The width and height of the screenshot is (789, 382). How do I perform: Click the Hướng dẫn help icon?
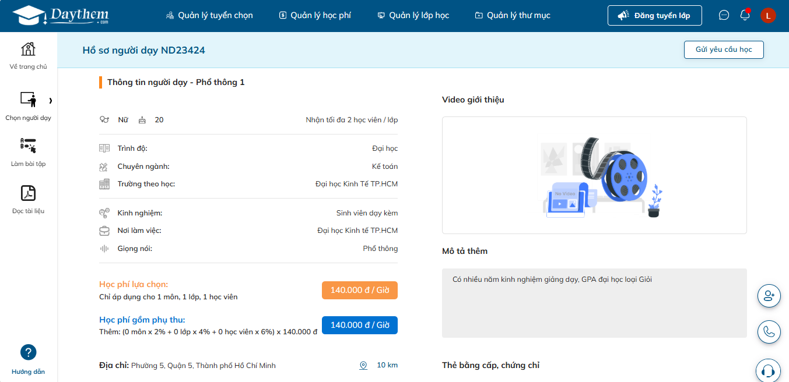click(x=28, y=352)
